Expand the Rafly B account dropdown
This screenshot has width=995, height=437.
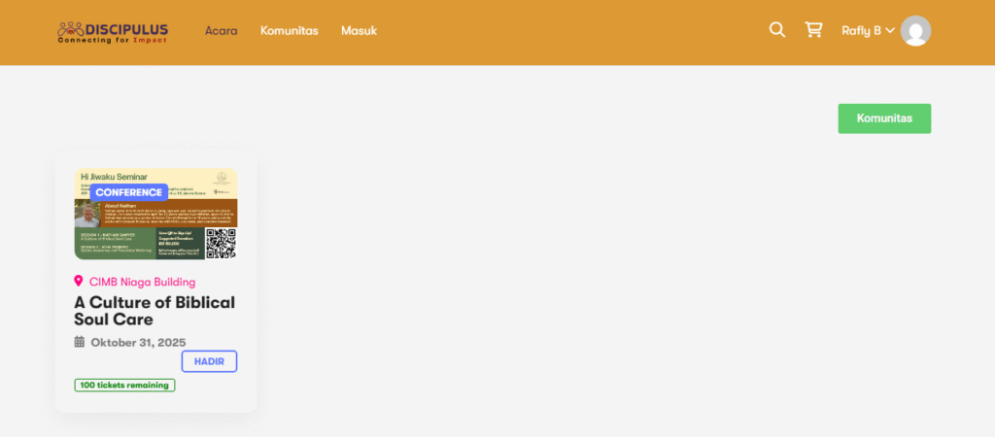(868, 30)
